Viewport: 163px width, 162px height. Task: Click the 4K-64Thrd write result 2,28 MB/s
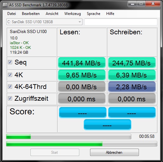(x=132, y=87)
